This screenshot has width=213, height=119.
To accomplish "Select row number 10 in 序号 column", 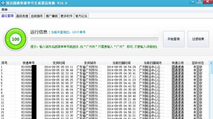I will coord(3,96).
